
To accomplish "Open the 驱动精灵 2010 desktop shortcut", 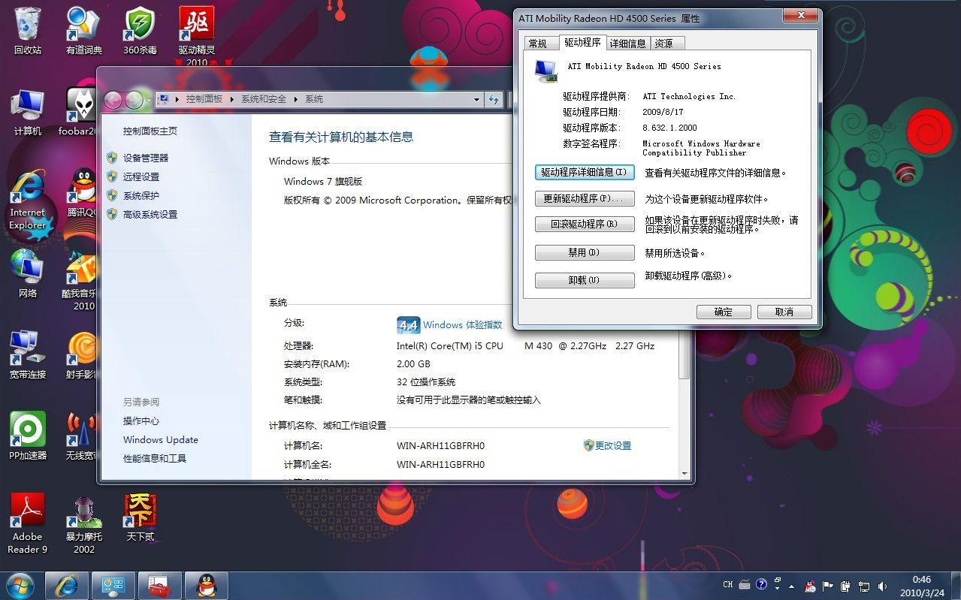I will click(x=196, y=35).
